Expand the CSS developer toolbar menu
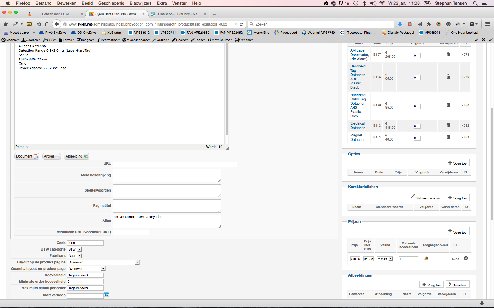 [x=49, y=40]
